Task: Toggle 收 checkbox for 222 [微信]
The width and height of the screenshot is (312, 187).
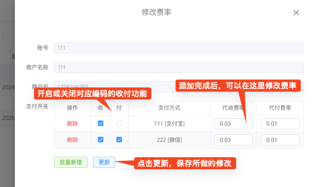Action: click(101, 140)
